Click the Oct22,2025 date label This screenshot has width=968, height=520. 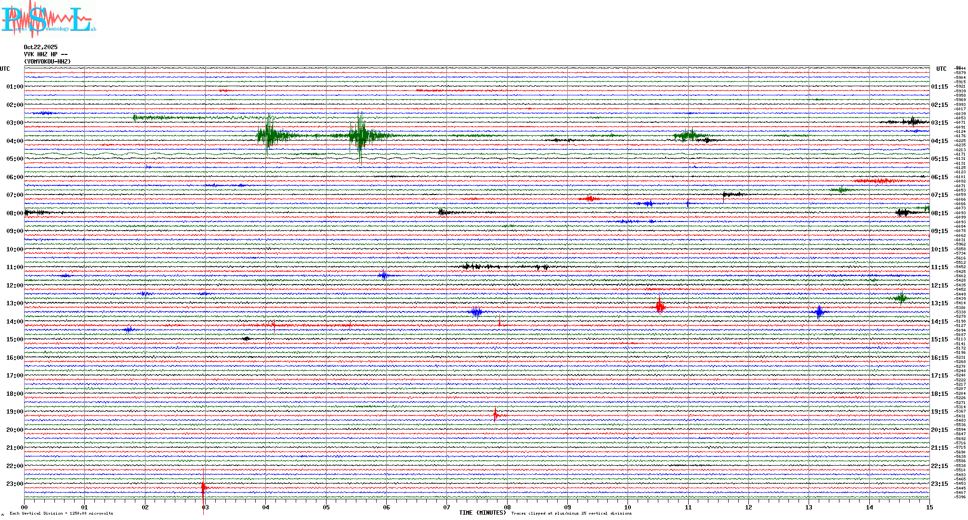coord(40,47)
